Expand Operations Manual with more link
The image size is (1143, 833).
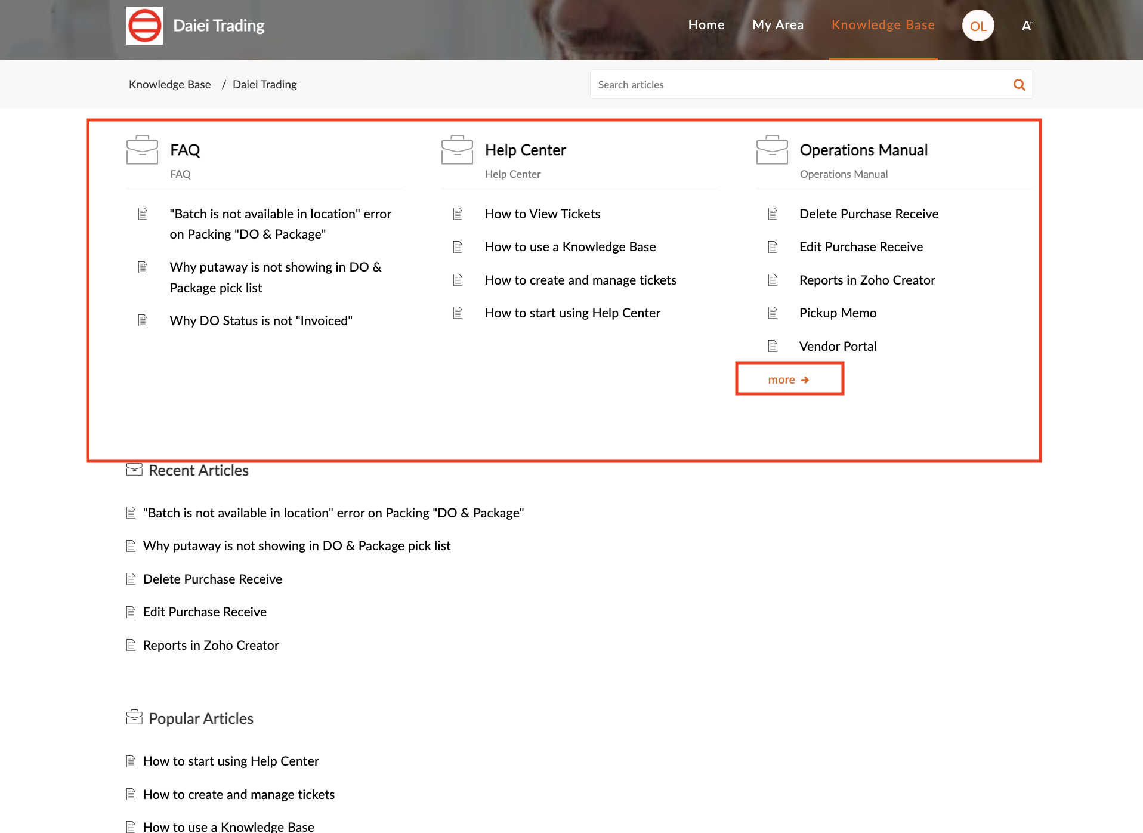coord(788,380)
